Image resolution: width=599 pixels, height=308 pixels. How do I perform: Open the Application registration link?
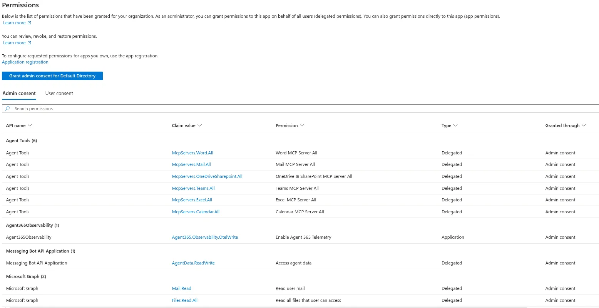pyautogui.click(x=25, y=62)
